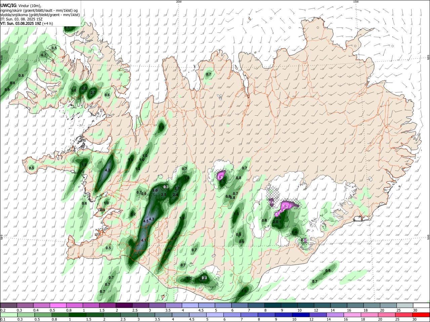Pick the deep purple 2–2.5 swatch in the upper legend
The height and width of the screenshot is (322, 430).
coord(124,306)
